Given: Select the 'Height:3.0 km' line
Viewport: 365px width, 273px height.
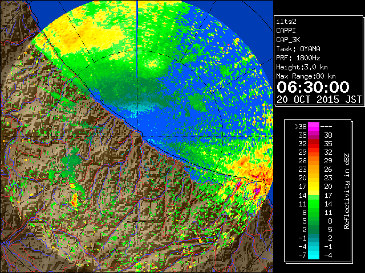Looking at the screenshot, I should tap(302, 67).
